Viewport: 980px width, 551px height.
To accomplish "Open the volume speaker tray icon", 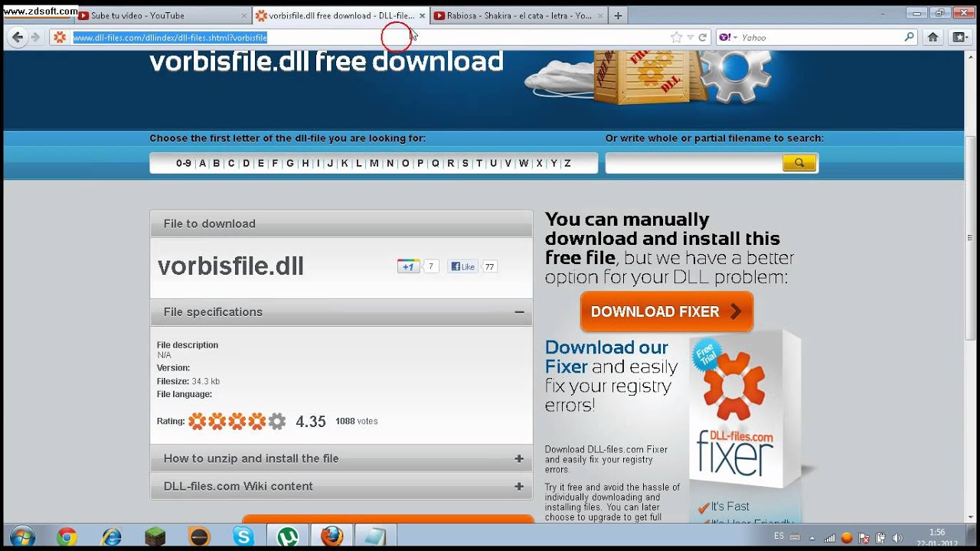I will click(897, 538).
